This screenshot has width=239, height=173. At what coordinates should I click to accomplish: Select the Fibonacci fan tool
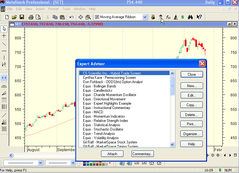(x=4, y=93)
